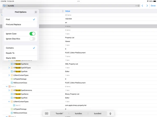Select the 15G1004 value cell

point(68,19)
